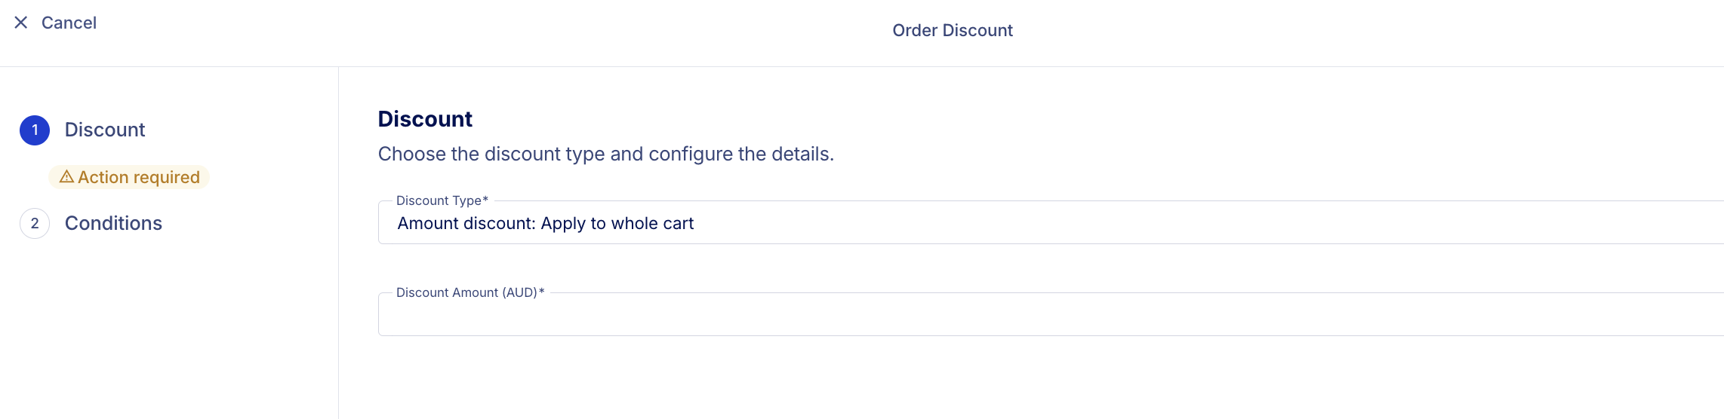Viewport: 1724px width, 419px height.
Task: Focus the Discount Amount (AUD) field
Action: 1051,314
